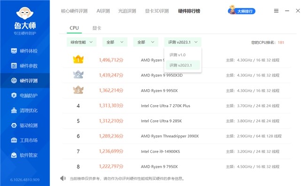
Task: Open 电脑防护 shield icon
Action: [x=14, y=95]
